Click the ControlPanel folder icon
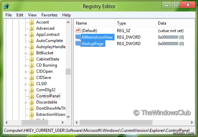Image resolution: width=198 pixels, height=137 pixels. (31, 96)
